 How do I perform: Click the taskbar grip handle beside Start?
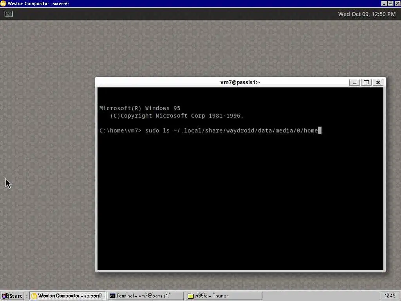(x=26, y=296)
